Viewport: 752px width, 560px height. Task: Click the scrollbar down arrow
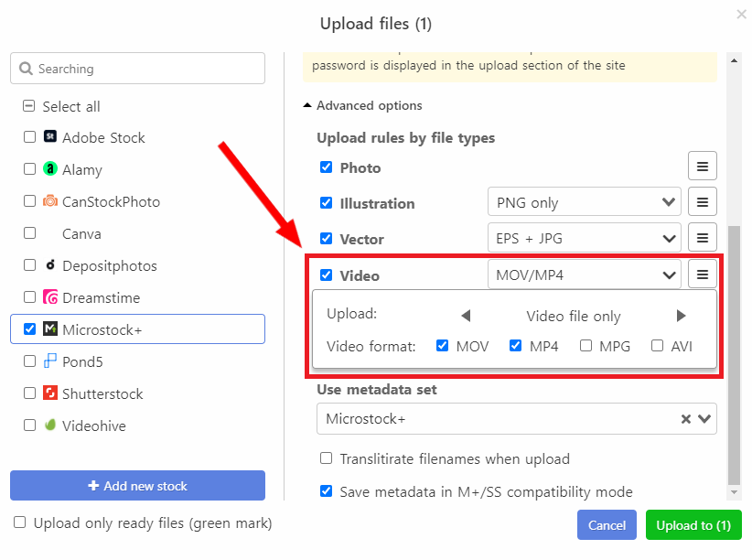(734, 492)
